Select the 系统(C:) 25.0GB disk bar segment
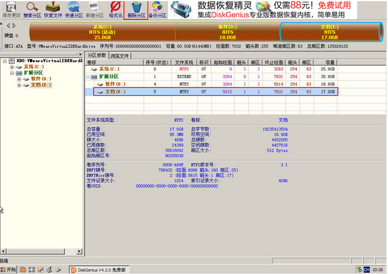 (102, 32)
